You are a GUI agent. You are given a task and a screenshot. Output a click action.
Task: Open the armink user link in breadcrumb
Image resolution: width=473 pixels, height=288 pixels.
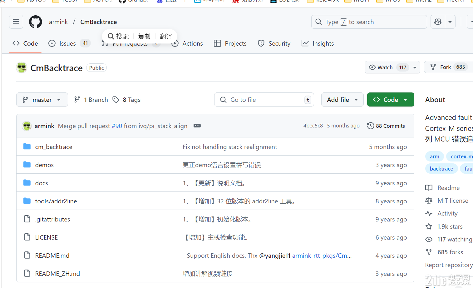pos(58,22)
